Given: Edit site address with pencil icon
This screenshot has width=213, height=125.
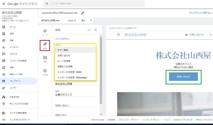Looking at the screenshot, I should [x=82, y=13].
